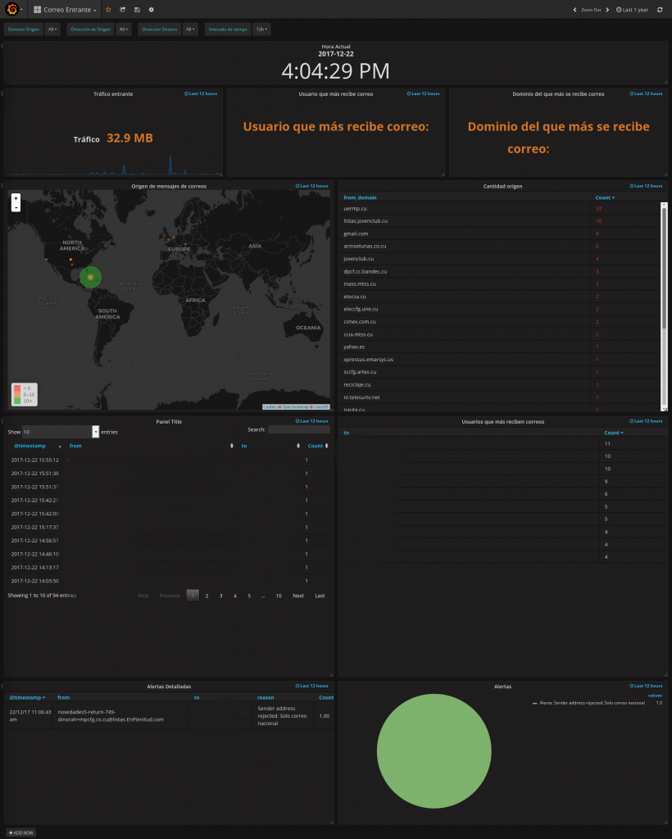
Task: Go to page 2 of entries
Action: point(207,596)
